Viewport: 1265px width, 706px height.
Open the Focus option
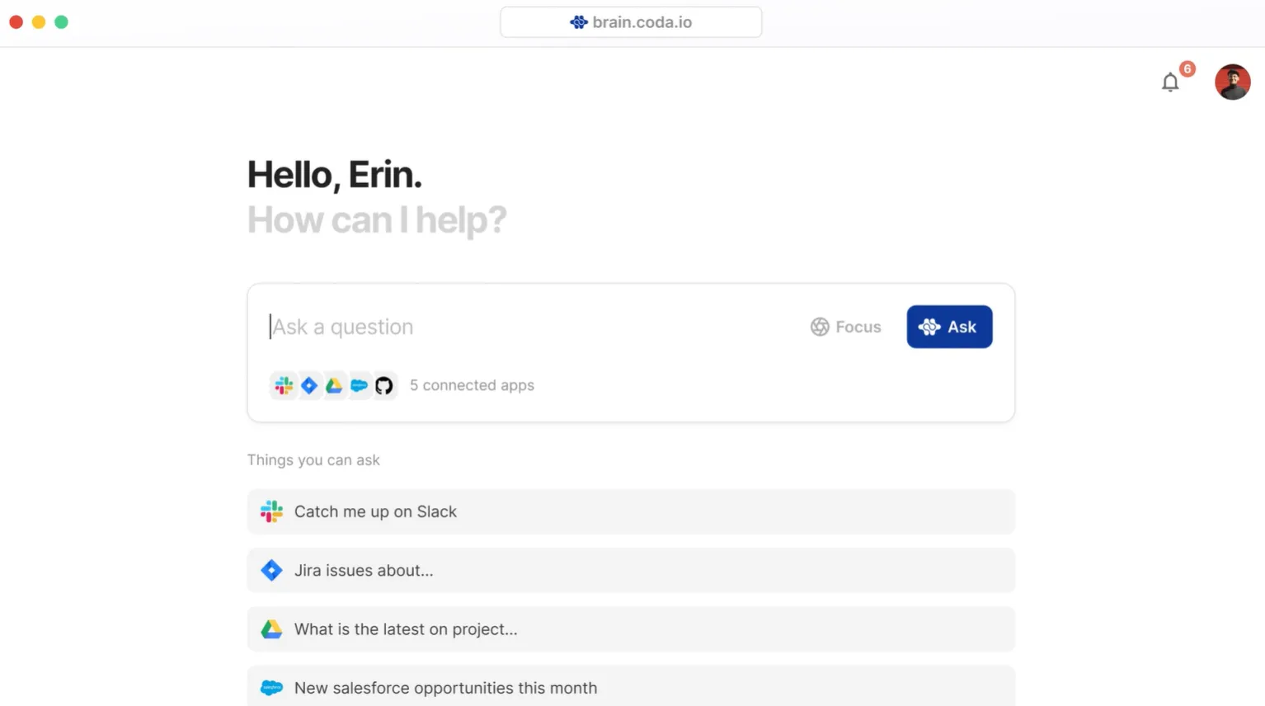[x=845, y=327]
